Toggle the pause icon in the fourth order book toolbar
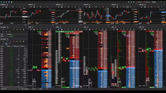The width and height of the screenshot is (166, 93). 99,29
